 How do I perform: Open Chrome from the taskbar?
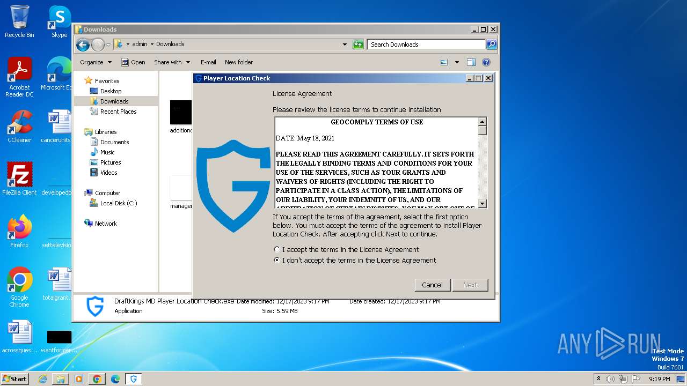97,379
